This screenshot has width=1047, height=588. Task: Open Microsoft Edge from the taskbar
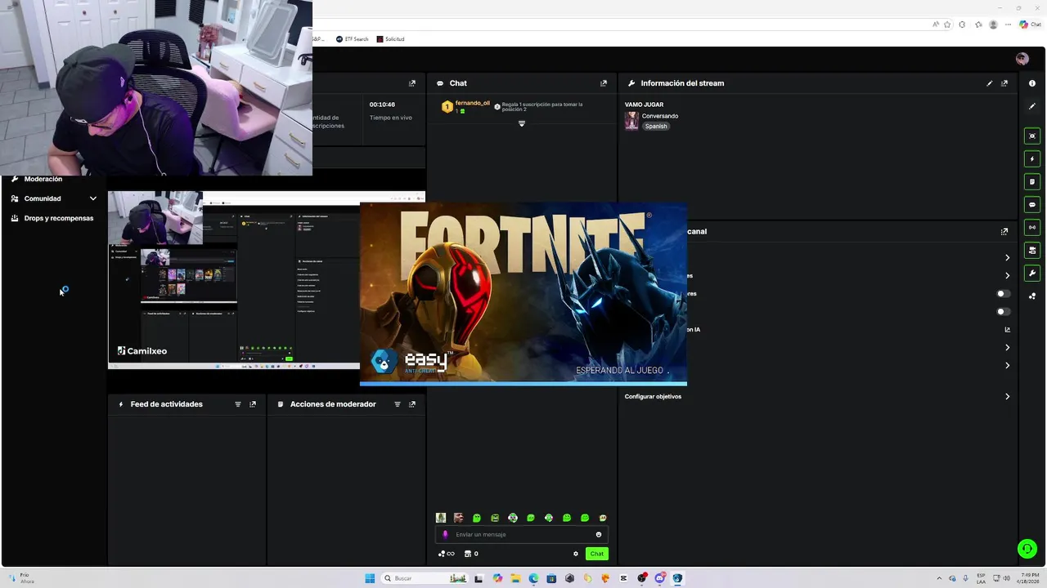(x=533, y=578)
